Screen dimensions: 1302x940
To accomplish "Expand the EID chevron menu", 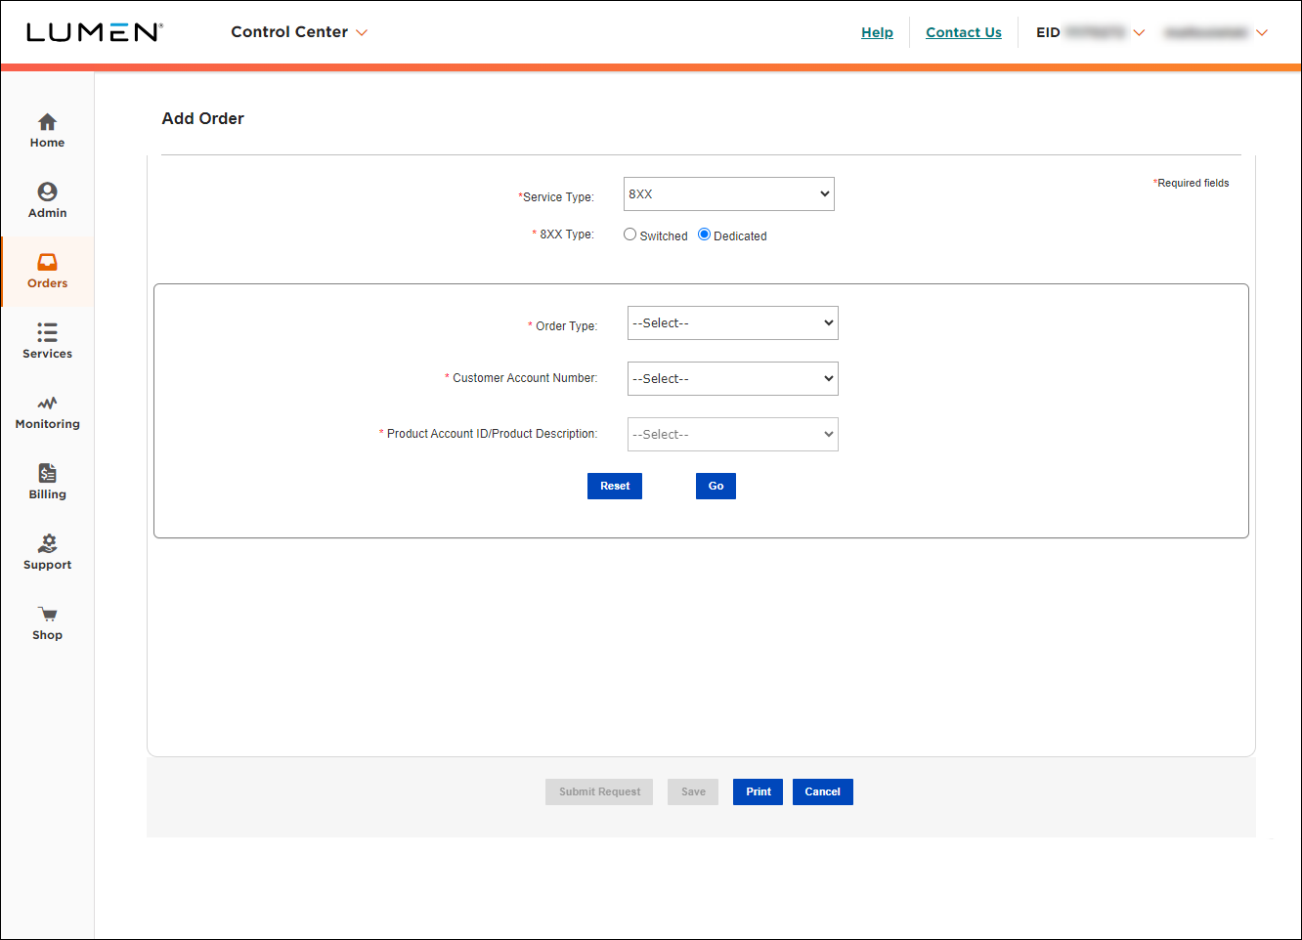I will tap(1139, 32).
